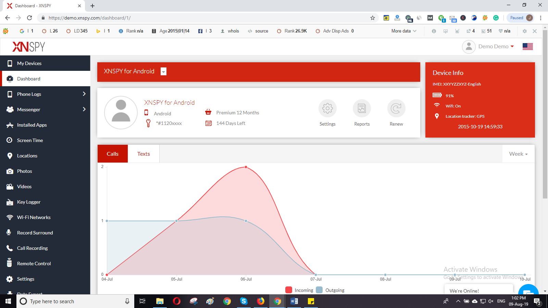Click the Key Logger keyboard icon

[10, 202]
